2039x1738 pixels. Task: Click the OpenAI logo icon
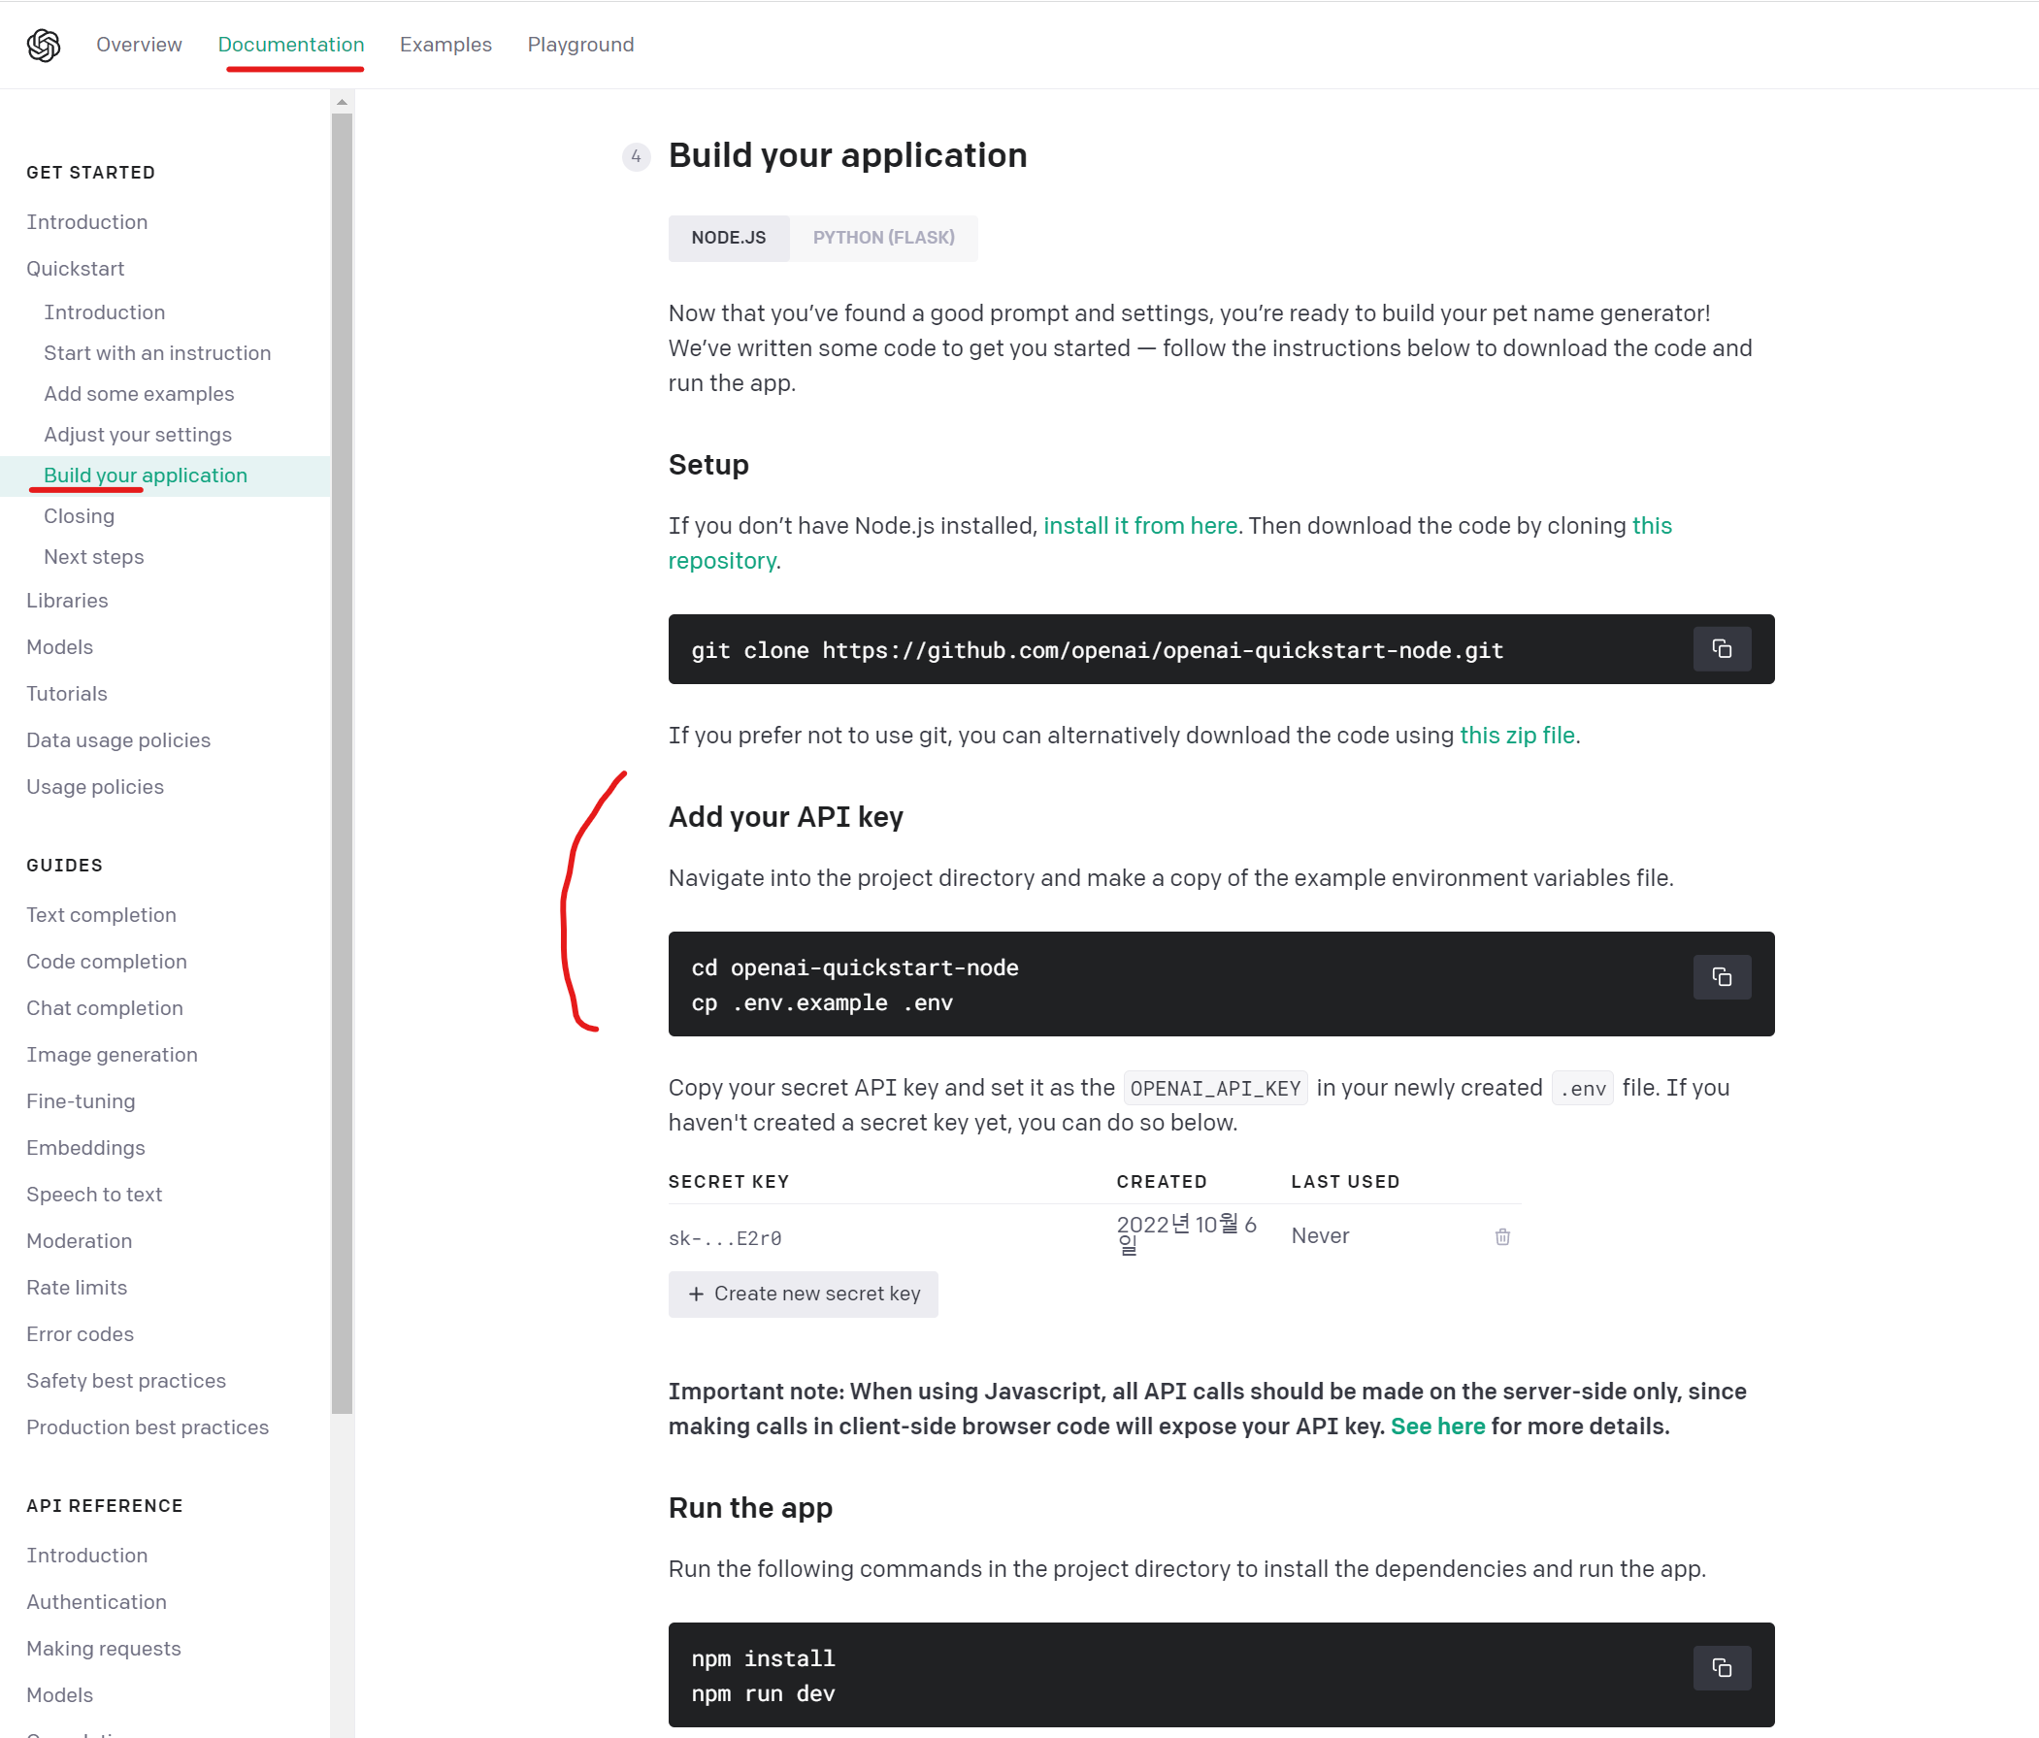[x=44, y=45]
